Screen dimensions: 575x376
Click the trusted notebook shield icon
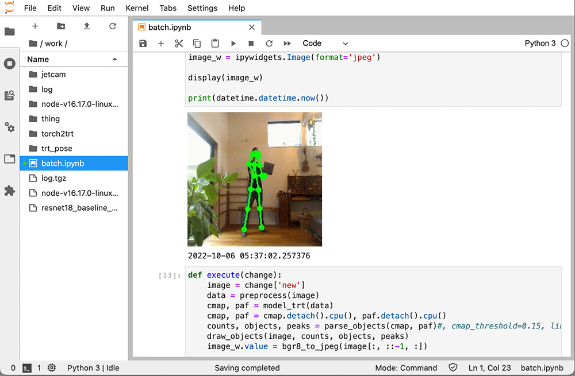pyautogui.click(x=453, y=367)
